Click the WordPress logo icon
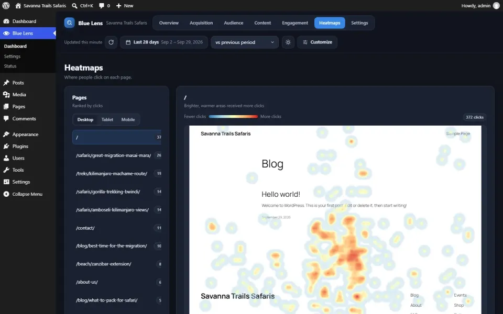The height and width of the screenshot is (314, 503). tap(6, 6)
